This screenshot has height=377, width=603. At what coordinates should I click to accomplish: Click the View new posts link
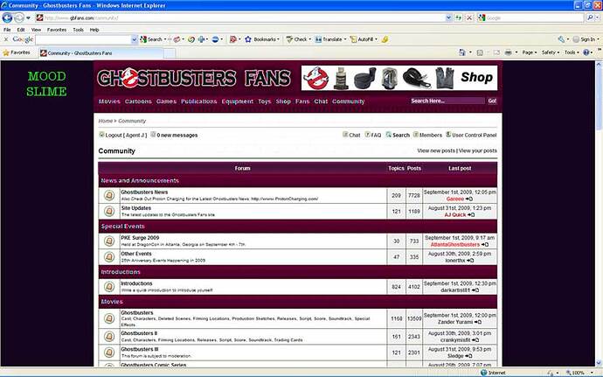[x=436, y=150]
